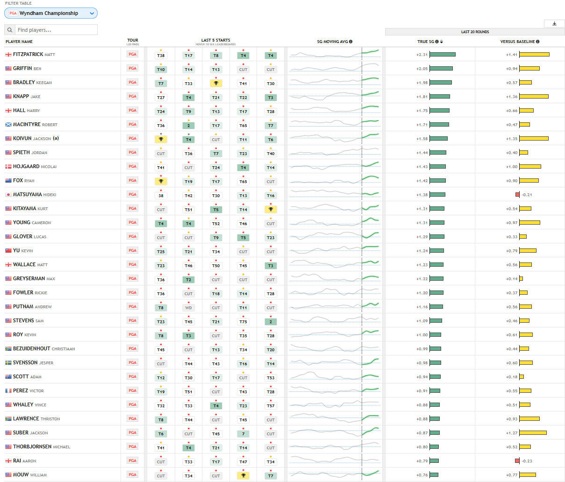Click the PGA badge in Griffin's row
The width and height of the screenshot is (565, 482).
pos(133,68)
